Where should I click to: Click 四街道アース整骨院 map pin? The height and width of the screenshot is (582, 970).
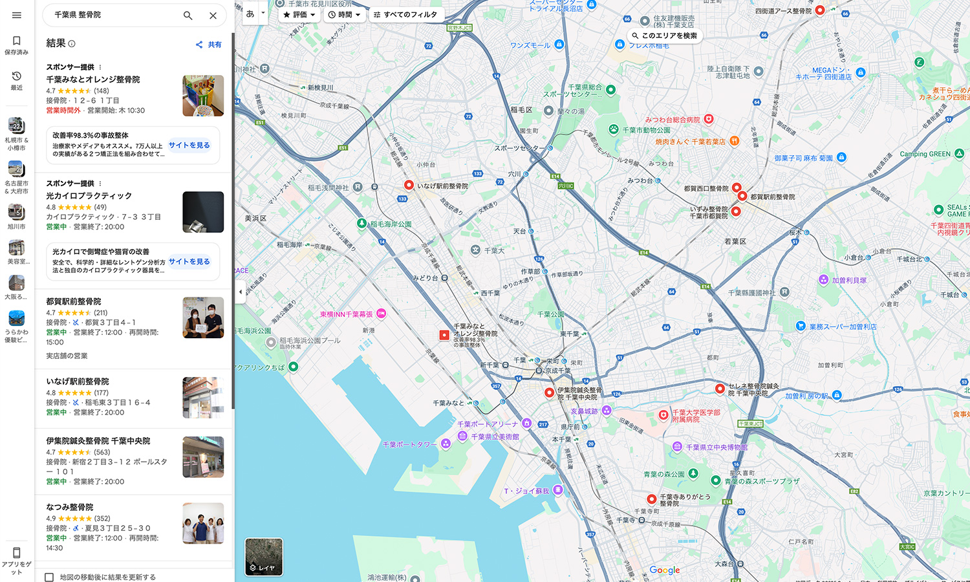(x=820, y=10)
